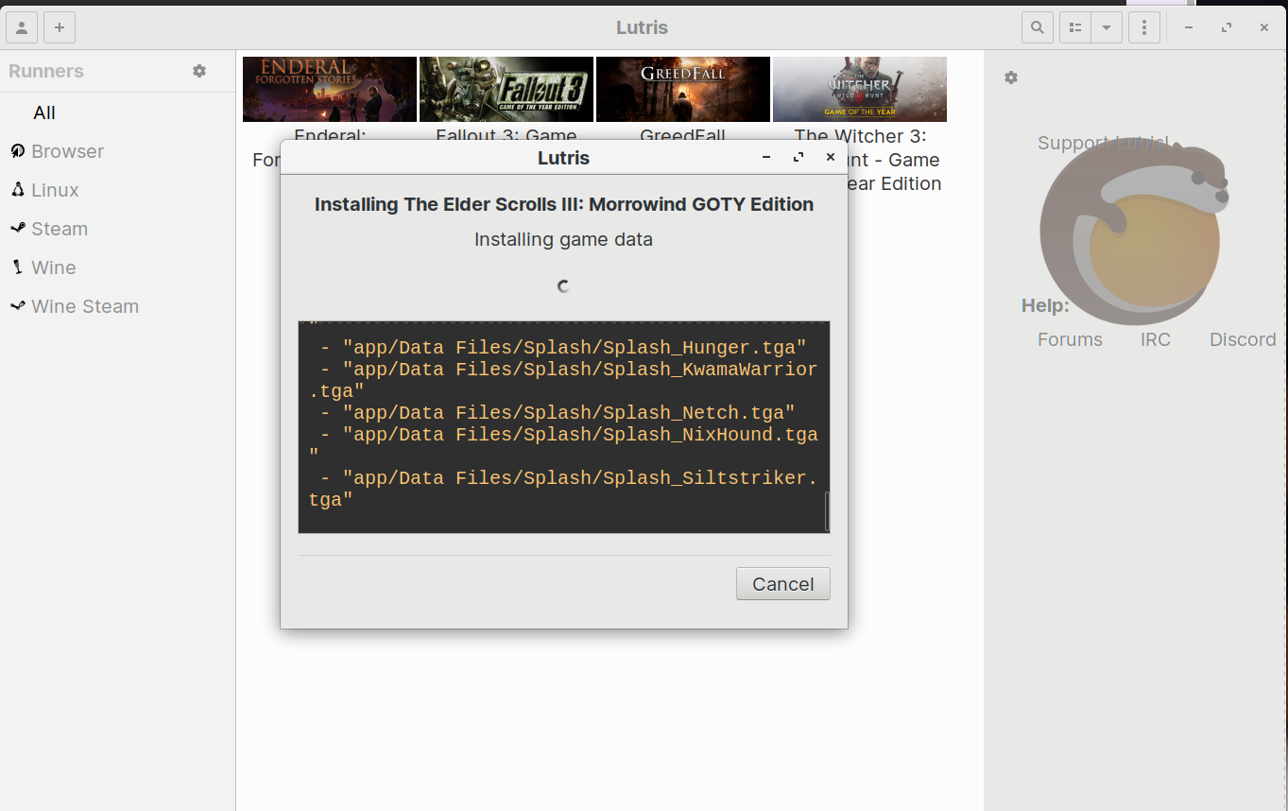Toggle the list view icon
The height and width of the screenshot is (811, 1288).
click(1075, 27)
